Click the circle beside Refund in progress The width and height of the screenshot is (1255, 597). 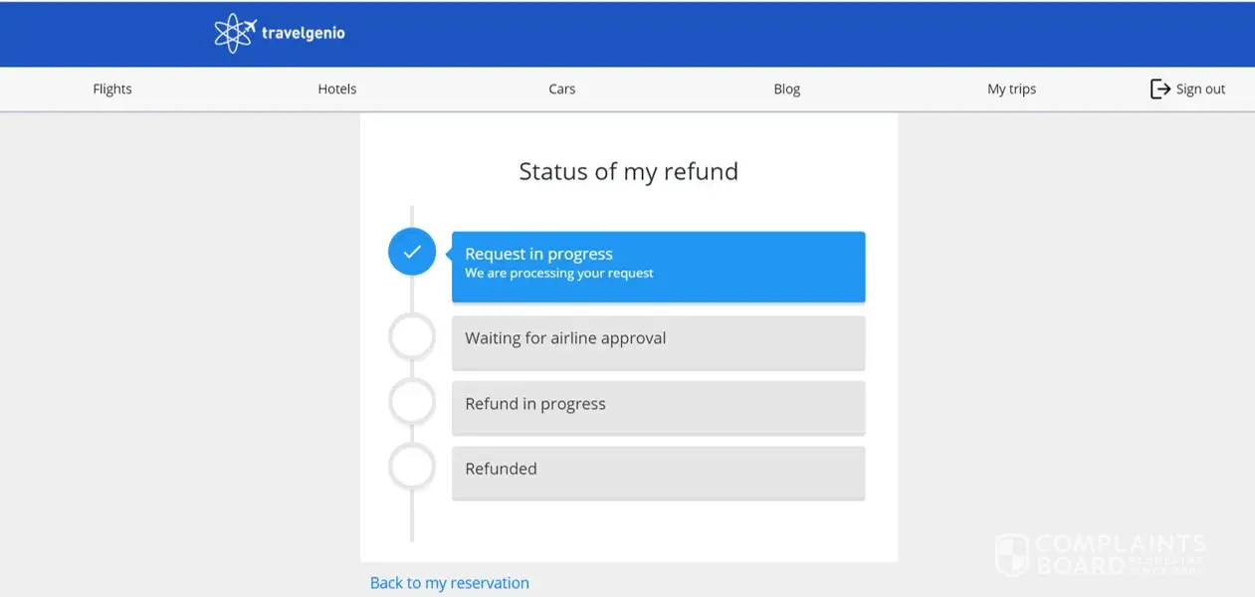tap(412, 403)
